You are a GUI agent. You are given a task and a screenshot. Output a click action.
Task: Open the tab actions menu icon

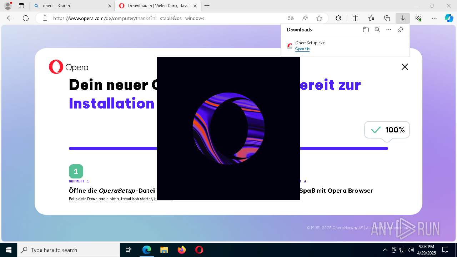coord(21,6)
